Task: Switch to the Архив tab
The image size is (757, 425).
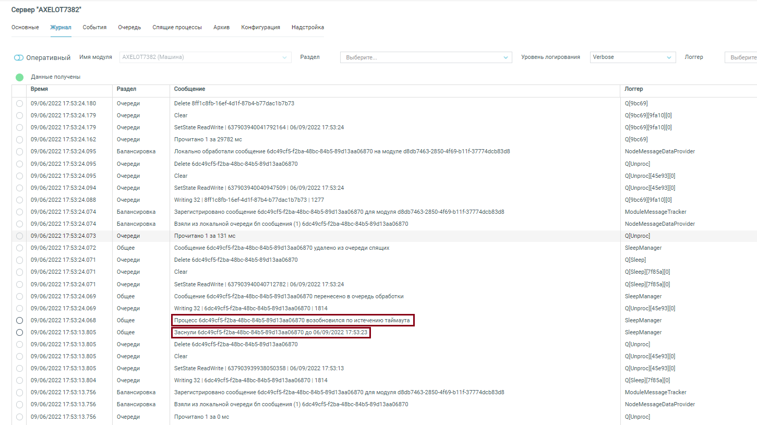Action: [221, 27]
